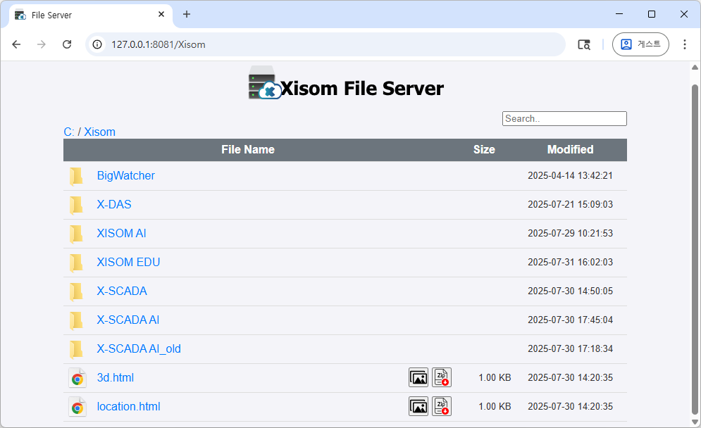The height and width of the screenshot is (428, 701).
Task: Click the address bar URL 127.0.0.1:8081/Xisom
Action: [x=159, y=44]
